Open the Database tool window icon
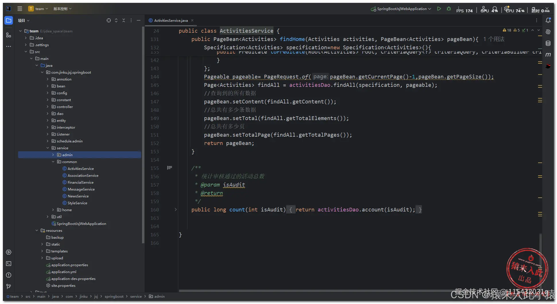557x304 pixels. click(548, 43)
